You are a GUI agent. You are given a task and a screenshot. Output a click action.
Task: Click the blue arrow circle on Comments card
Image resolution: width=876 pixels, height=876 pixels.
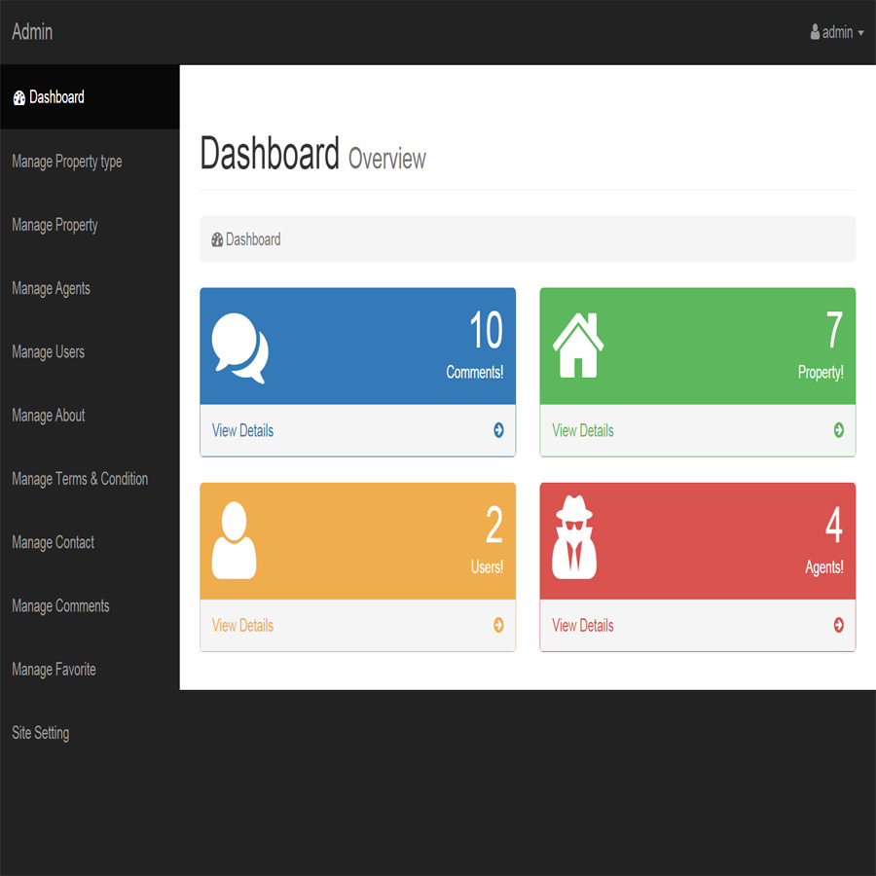tap(498, 429)
